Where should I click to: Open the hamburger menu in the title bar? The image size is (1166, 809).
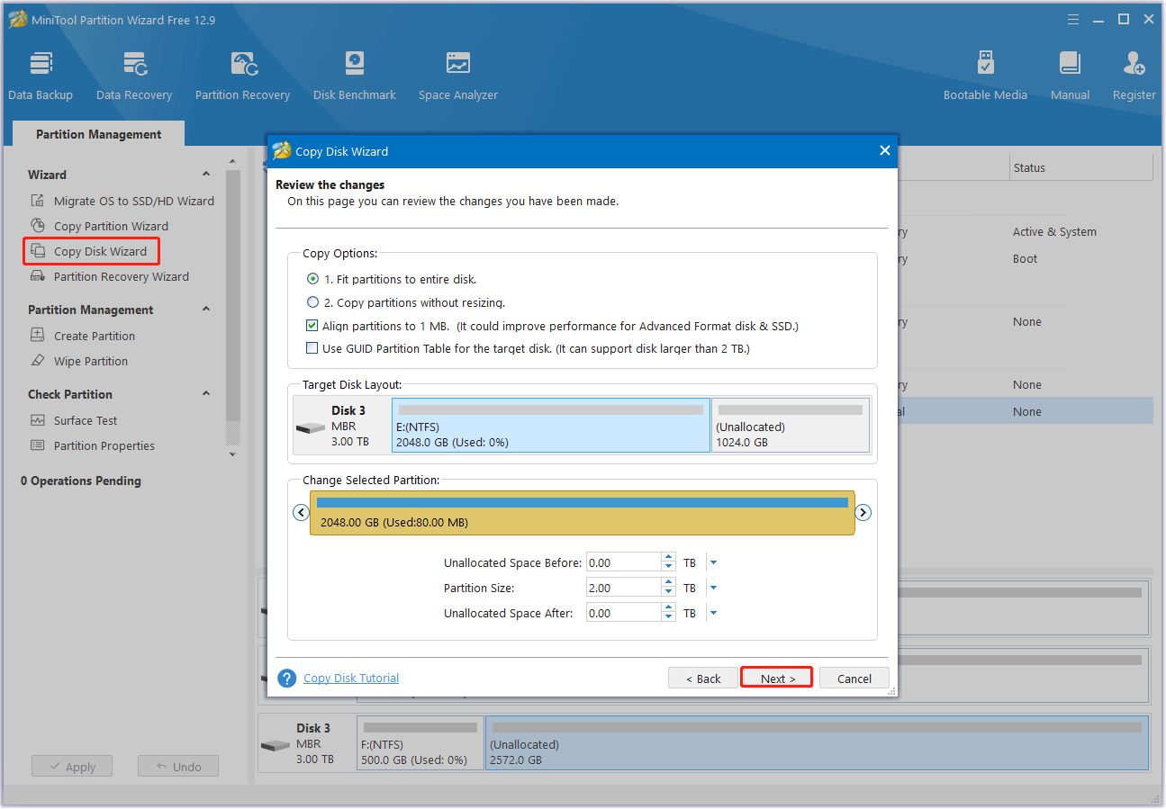[1073, 19]
